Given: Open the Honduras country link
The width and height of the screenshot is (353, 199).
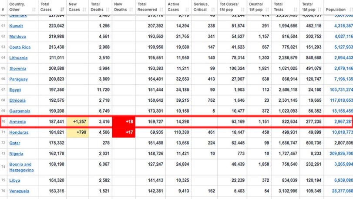Looking at the screenshot, I should [x=19, y=132].
